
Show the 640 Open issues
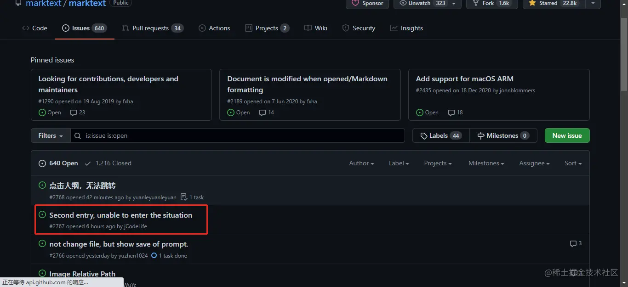pyautogui.click(x=58, y=163)
